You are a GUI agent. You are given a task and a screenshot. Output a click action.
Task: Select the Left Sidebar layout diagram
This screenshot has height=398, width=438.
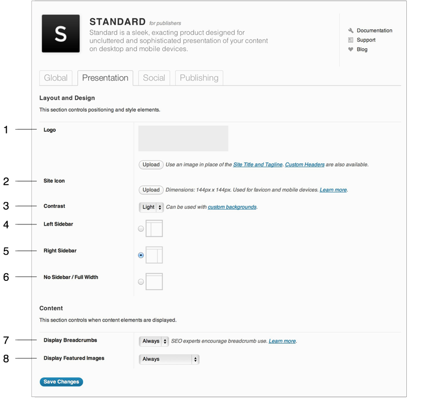[x=154, y=228]
